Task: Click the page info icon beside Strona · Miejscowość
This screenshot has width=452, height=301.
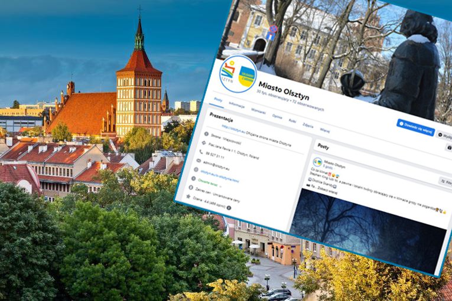Action: [206, 134]
